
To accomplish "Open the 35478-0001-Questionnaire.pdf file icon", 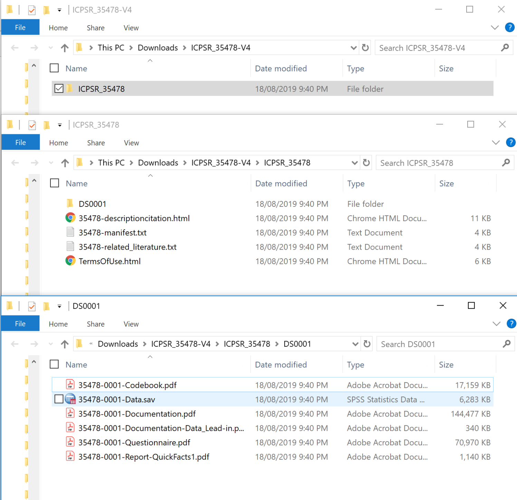I will tap(70, 442).
